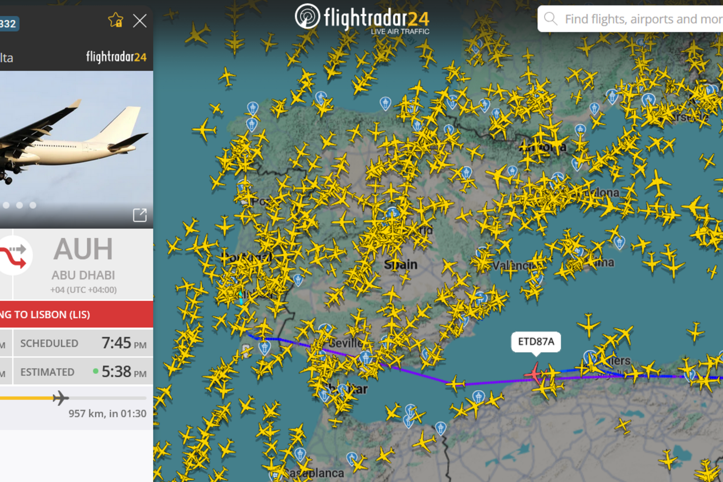Click the red diverted route icon
This screenshot has height=482, width=723.
14,255
